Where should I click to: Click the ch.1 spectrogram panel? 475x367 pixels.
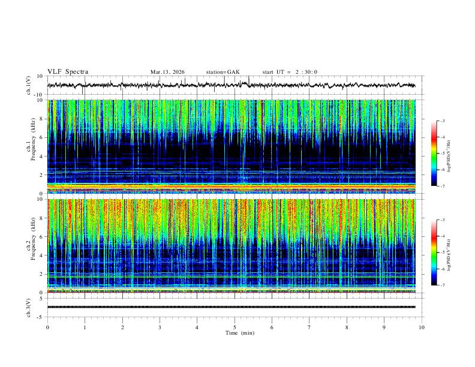point(232,146)
